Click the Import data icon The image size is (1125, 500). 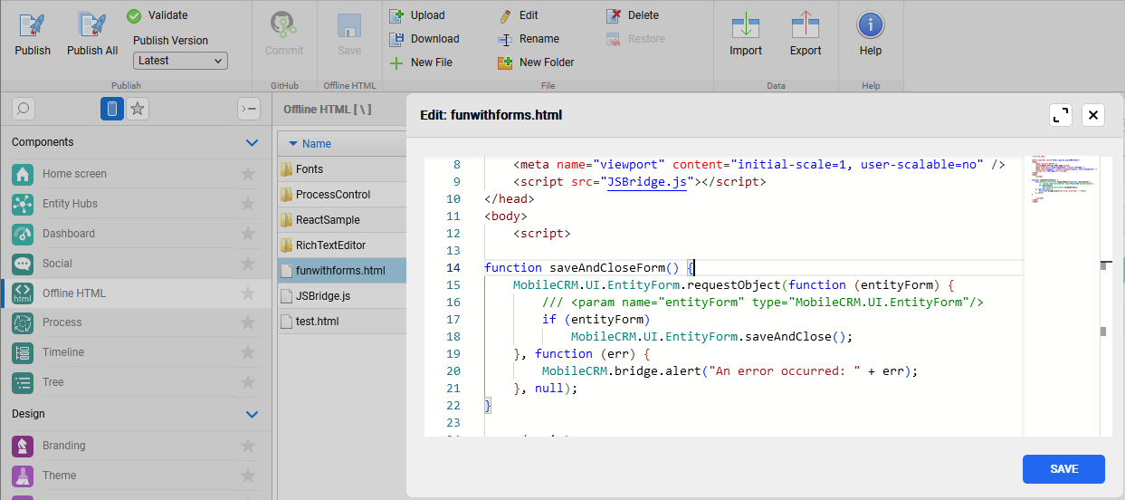[x=746, y=26]
